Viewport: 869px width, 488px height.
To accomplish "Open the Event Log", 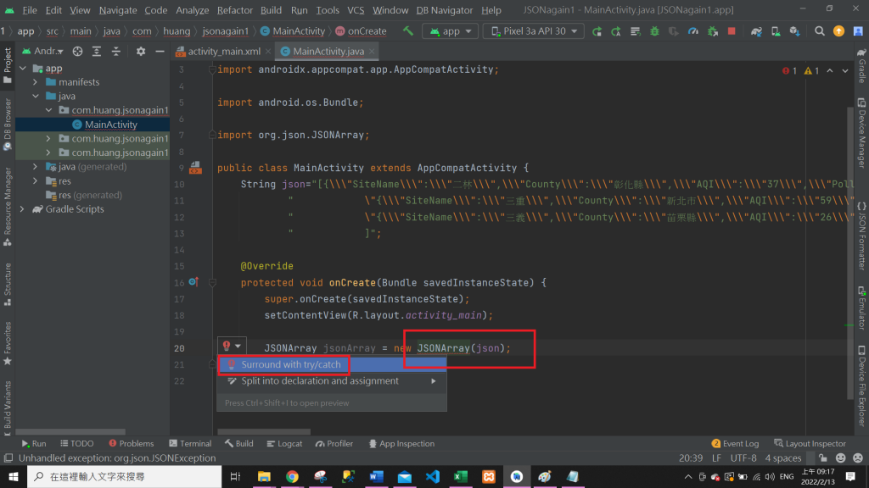I will [735, 443].
